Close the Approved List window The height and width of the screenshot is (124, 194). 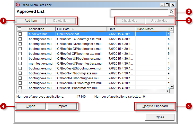point(160,117)
